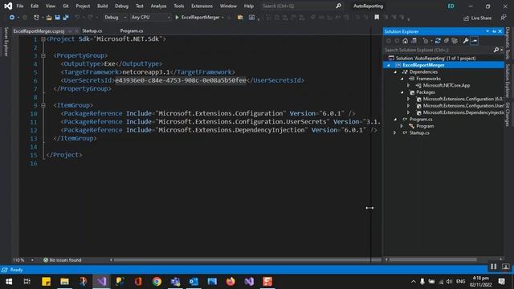The height and width of the screenshot is (289, 514).
Task: Open Windows Start menu
Action: pos(9,282)
